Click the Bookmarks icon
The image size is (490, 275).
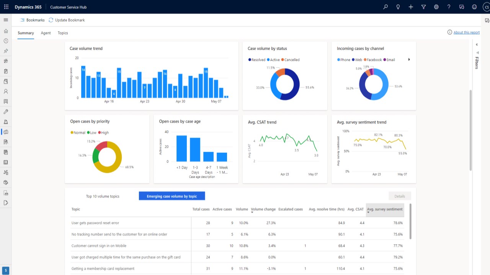pyautogui.click(x=23, y=20)
